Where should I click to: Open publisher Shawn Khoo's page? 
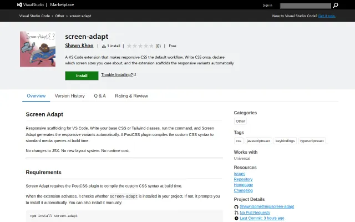[x=79, y=46]
